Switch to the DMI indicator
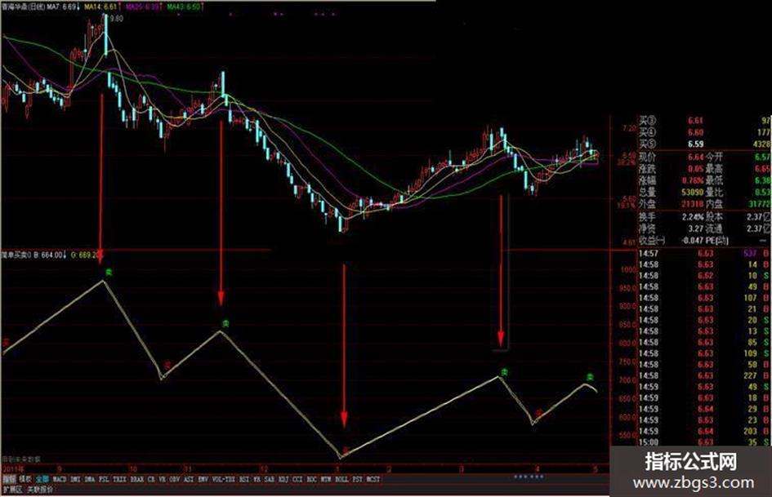This screenshot has height=497, width=772. click(75, 479)
